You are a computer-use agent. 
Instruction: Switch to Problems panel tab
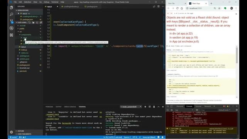(49, 107)
